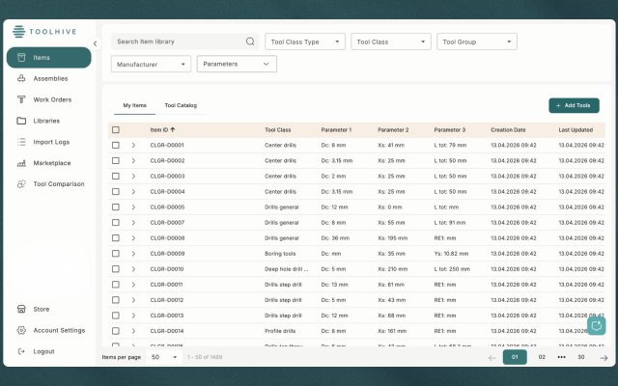Check the box for CLGR-D0005
This screenshot has width=618, height=386.
pos(116,207)
